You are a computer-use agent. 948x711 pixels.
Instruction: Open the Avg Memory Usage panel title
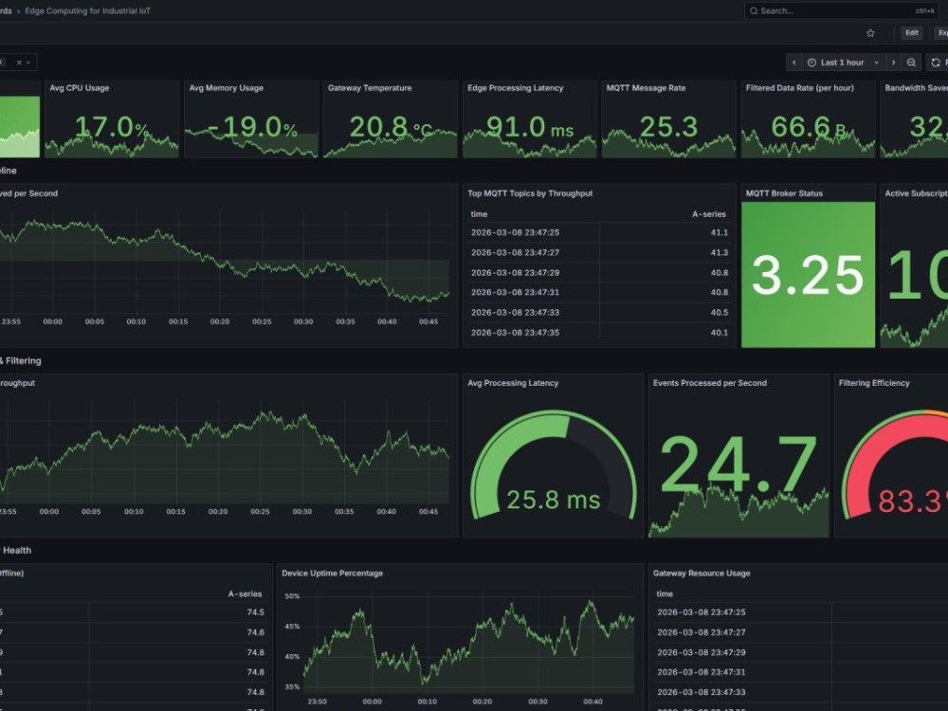pos(227,87)
